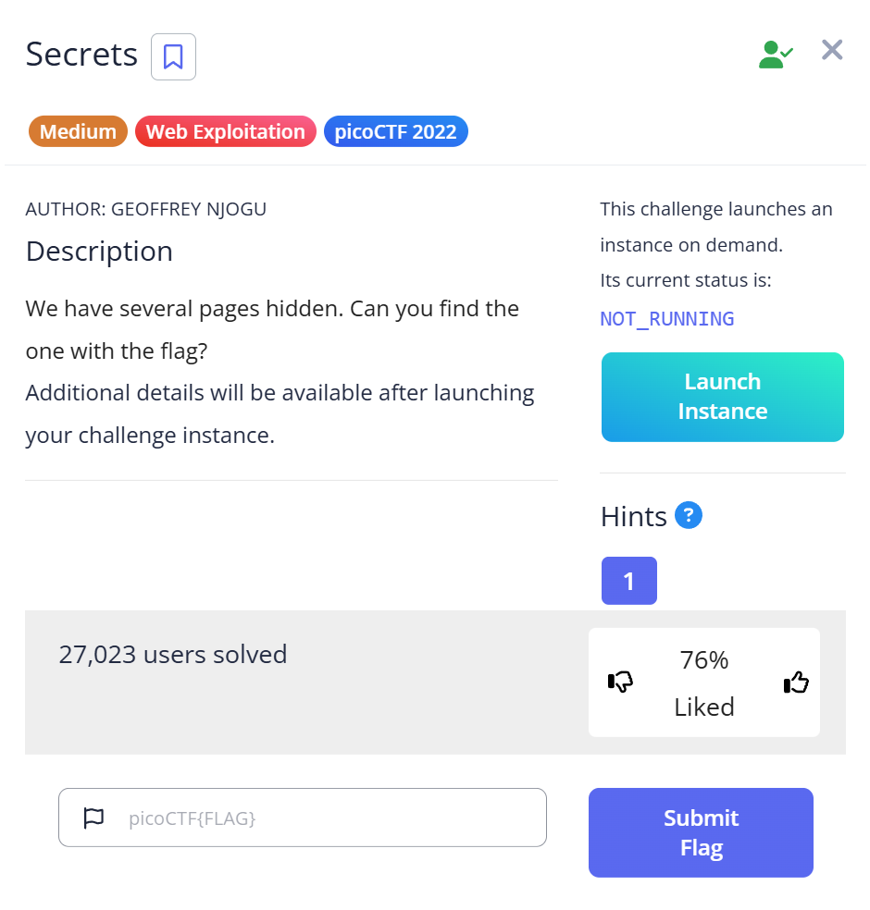The height and width of the screenshot is (910, 870).
Task: Click the 76% Liked rating text
Action: (704, 683)
